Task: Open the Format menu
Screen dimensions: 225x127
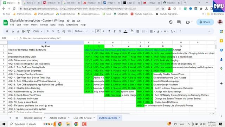Action: [x=44, y=25]
